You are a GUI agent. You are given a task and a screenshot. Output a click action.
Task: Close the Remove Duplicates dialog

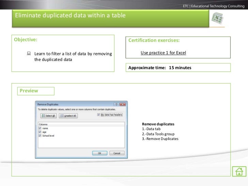click(123, 104)
